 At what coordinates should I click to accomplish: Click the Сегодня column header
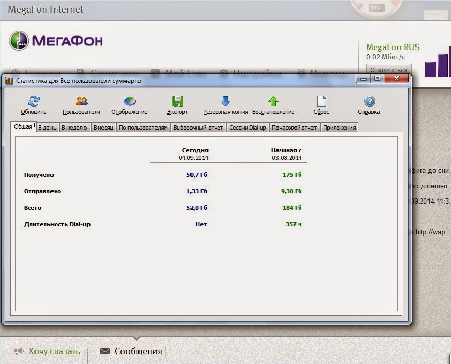pyautogui.click(x=195, y=150)
